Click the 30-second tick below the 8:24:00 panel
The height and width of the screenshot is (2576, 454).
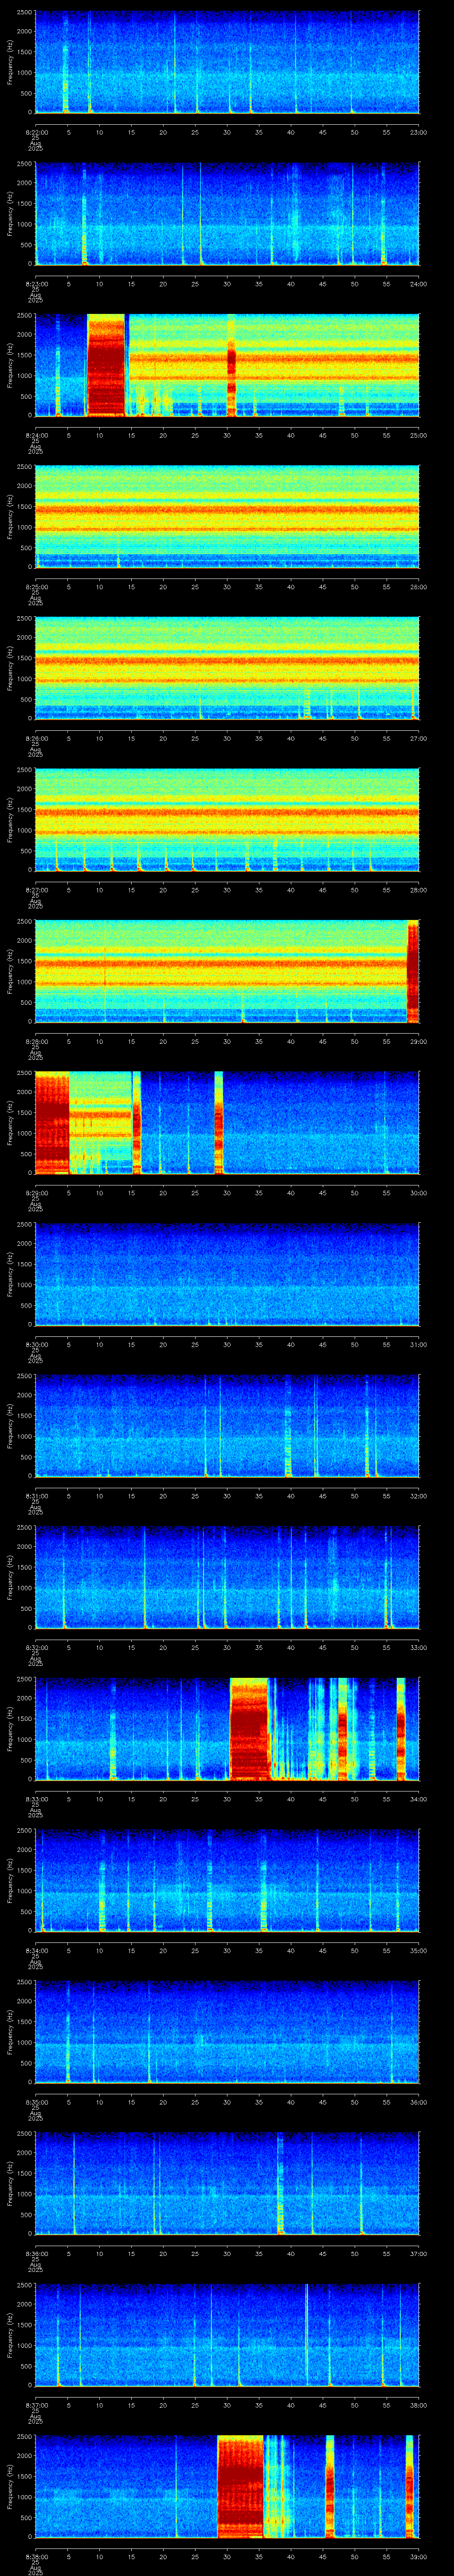coord(227,436)
